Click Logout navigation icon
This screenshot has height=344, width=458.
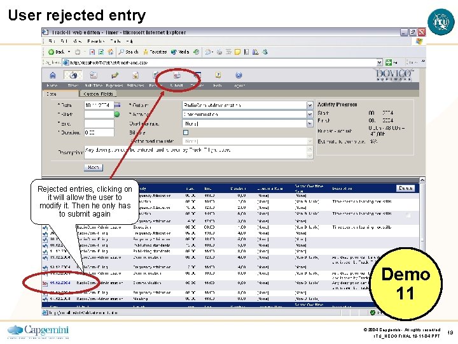click(239, 75)
